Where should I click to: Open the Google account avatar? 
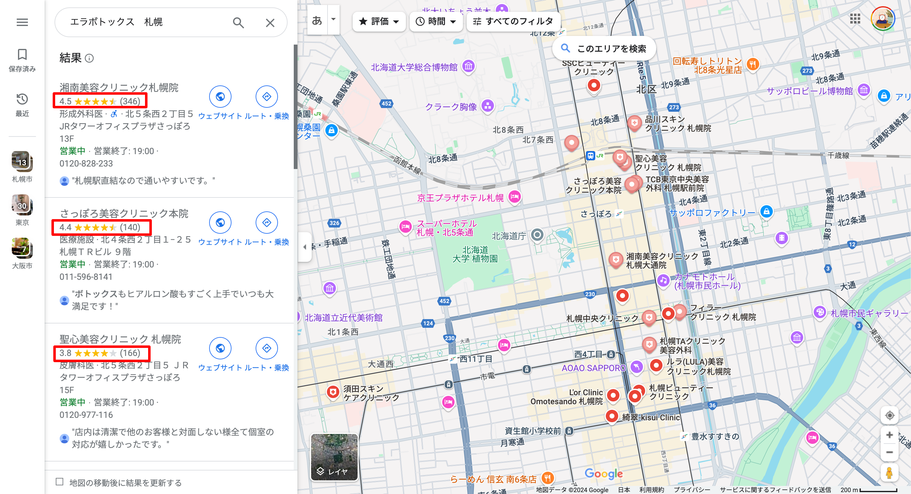click(883, 19)
